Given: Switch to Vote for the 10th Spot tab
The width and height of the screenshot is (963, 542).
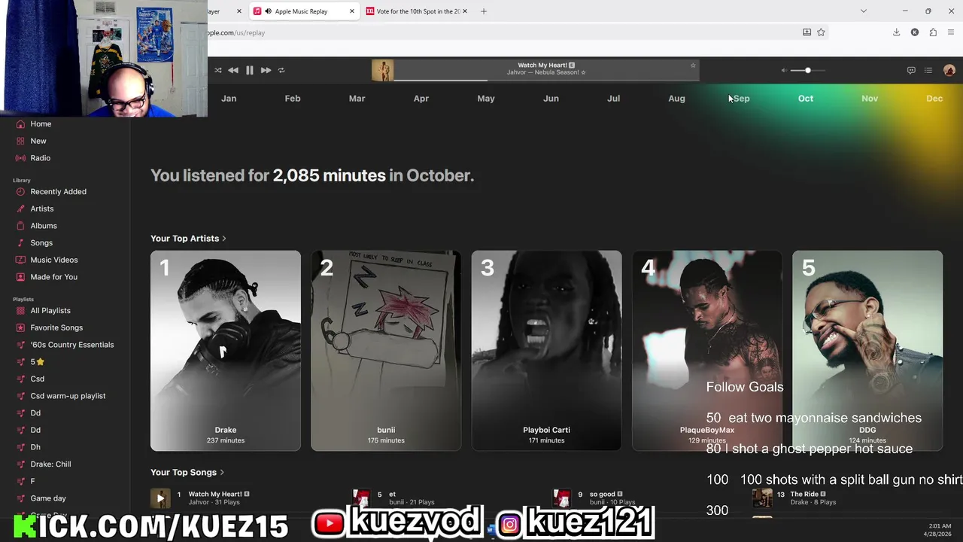Looking at the screenshot, I should (x=416, y=11).
